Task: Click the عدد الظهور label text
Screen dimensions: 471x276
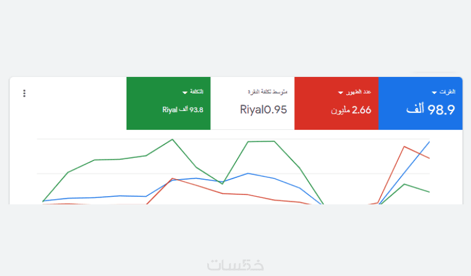Action: coord(358,92)
